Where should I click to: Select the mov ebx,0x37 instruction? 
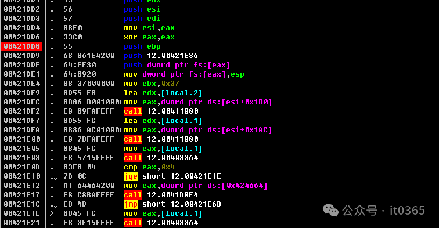(152, 84)
